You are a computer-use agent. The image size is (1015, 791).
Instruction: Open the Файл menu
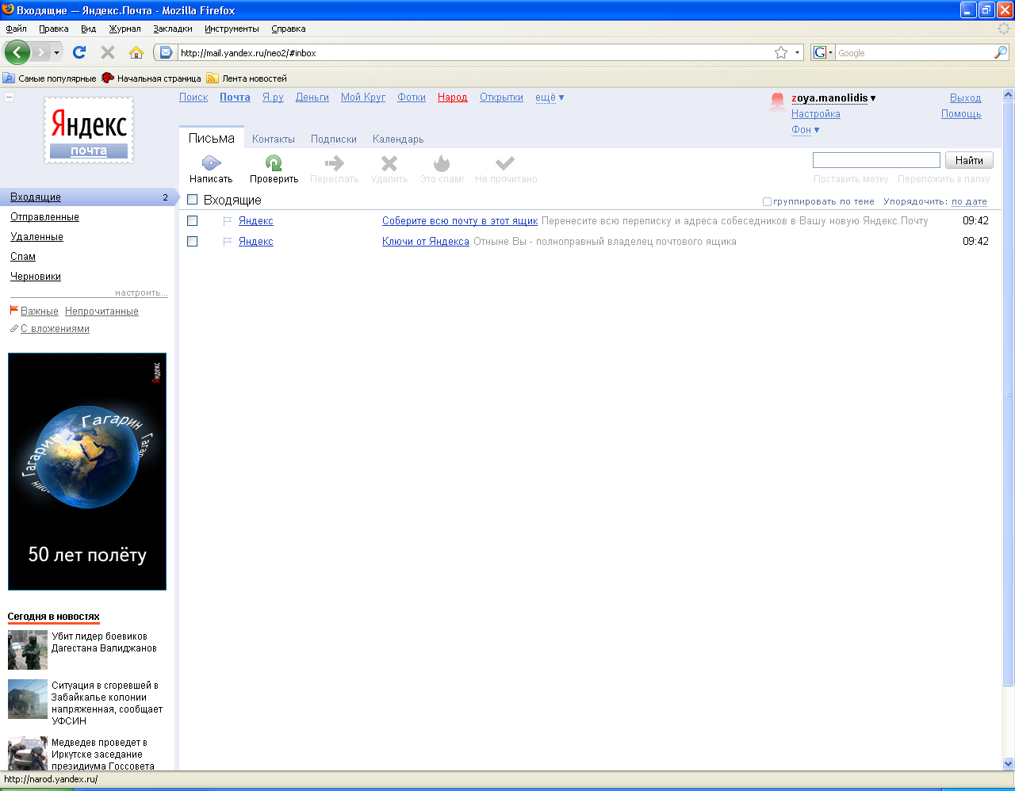pyautogui.click(x=16, y=29)
